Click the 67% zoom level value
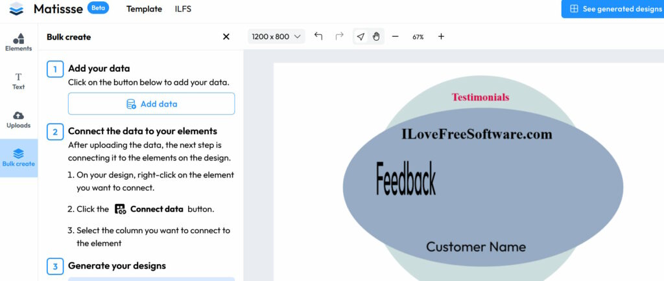Screen dimensions: 664x281 click(x=418, y=37)
